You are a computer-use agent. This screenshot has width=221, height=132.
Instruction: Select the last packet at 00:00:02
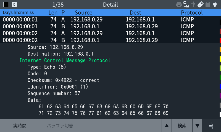coord(109,40)
